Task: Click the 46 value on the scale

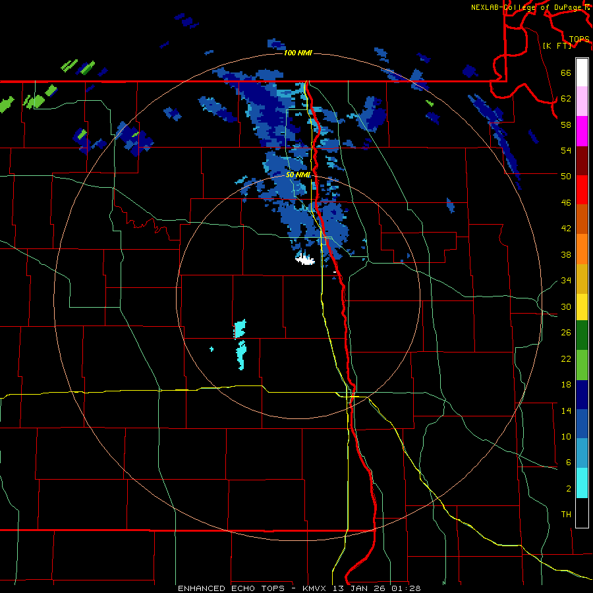Action: coord(566,202)
